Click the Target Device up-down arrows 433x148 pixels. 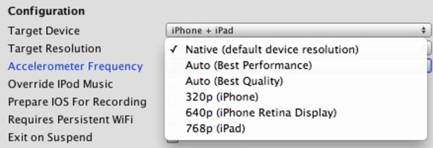pyautogui.click(x=423, y=30)
